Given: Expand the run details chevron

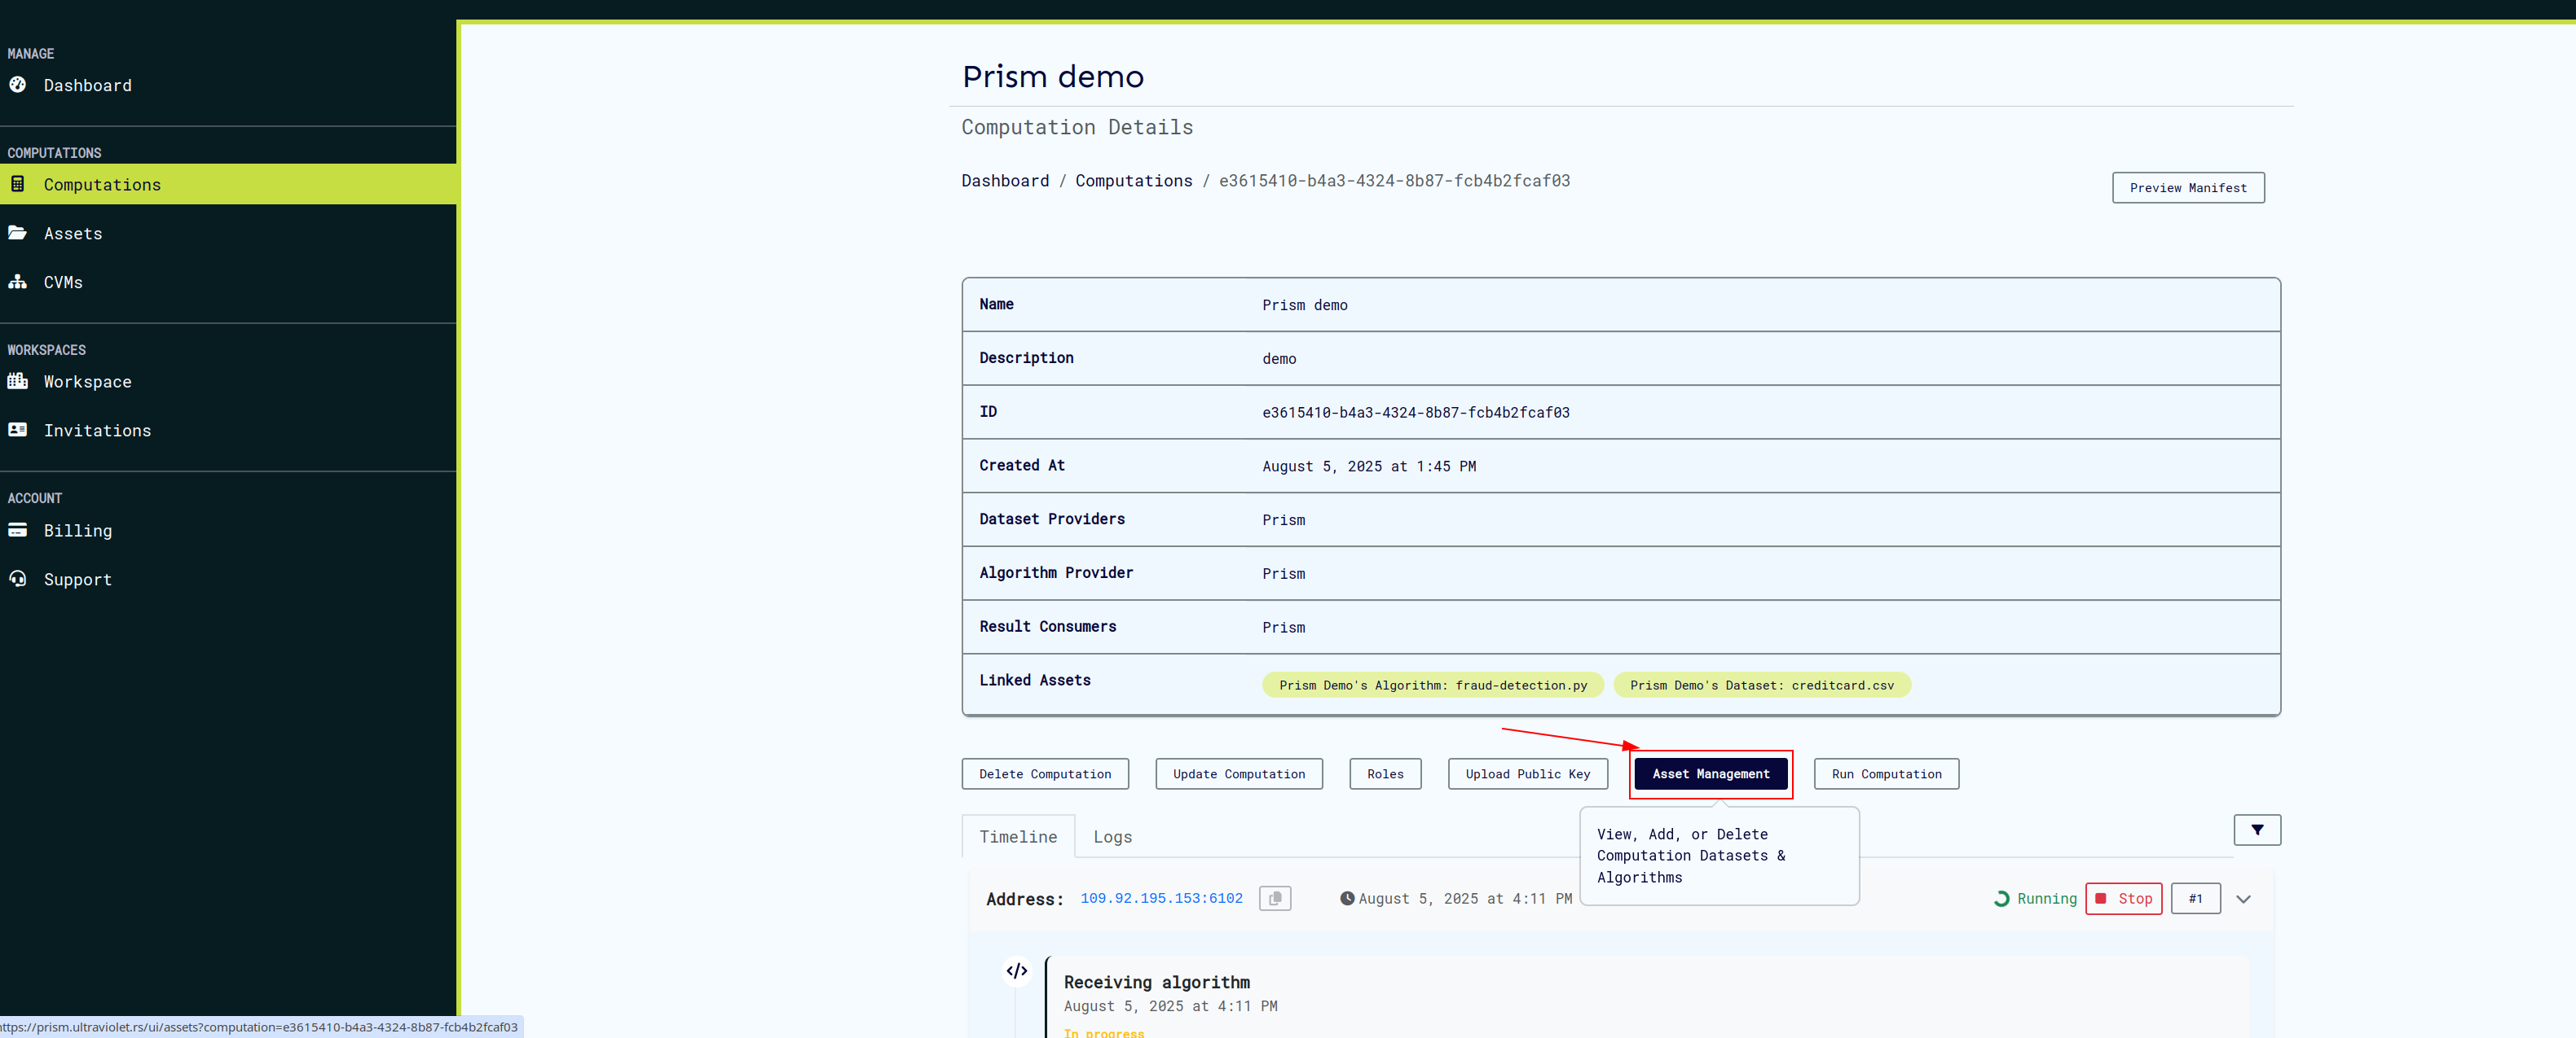Looking at the screenshot, I should point(2243,899).
